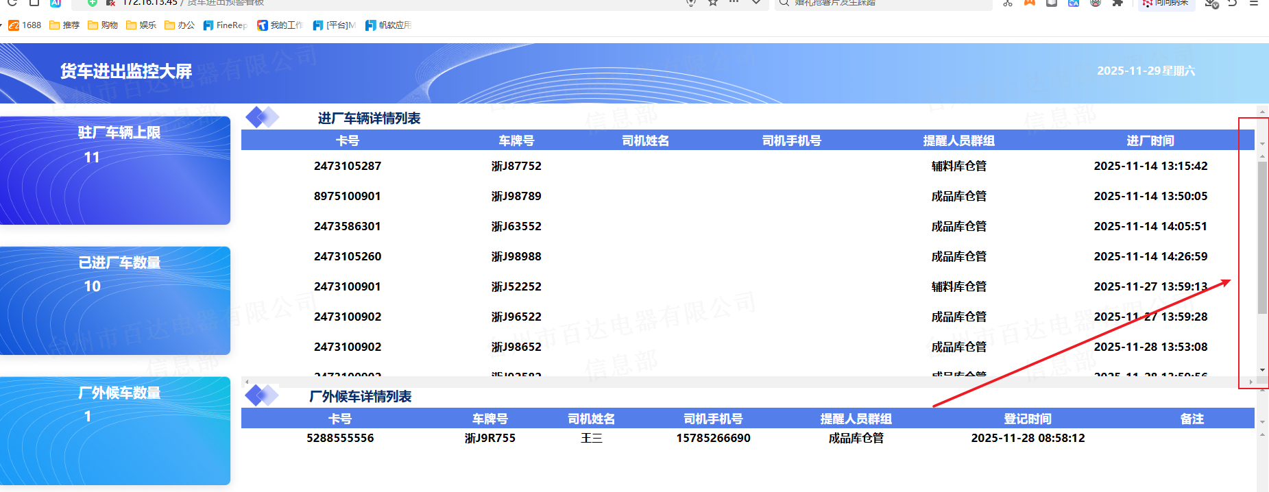Click the 驻厂车辆上限 card
Image resolution: width=1269 pixels, height=492 pixels.
coord(115,171)
